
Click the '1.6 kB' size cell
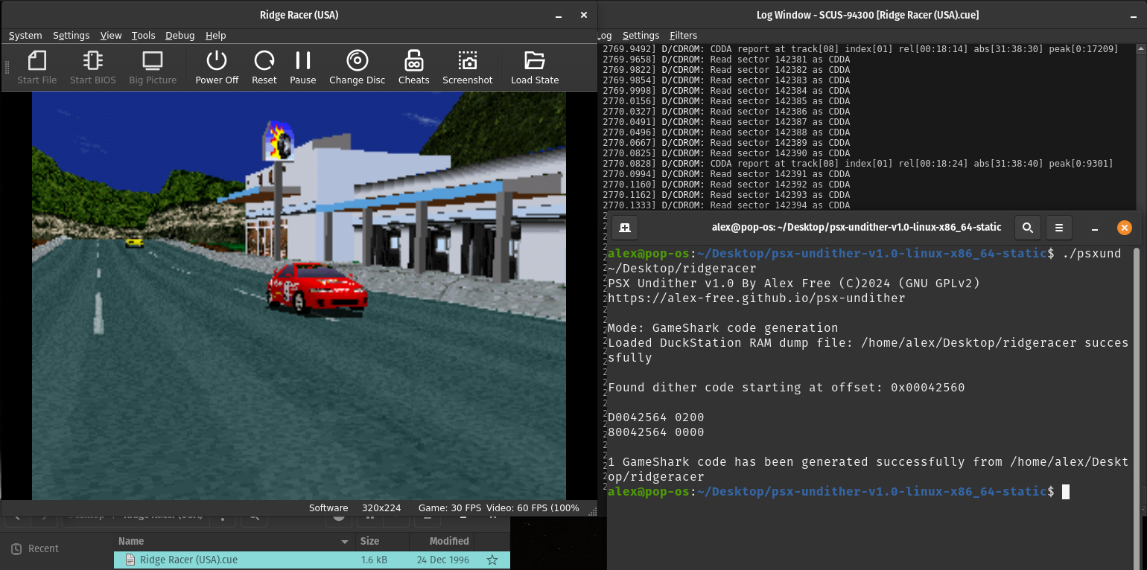(374, 560)
